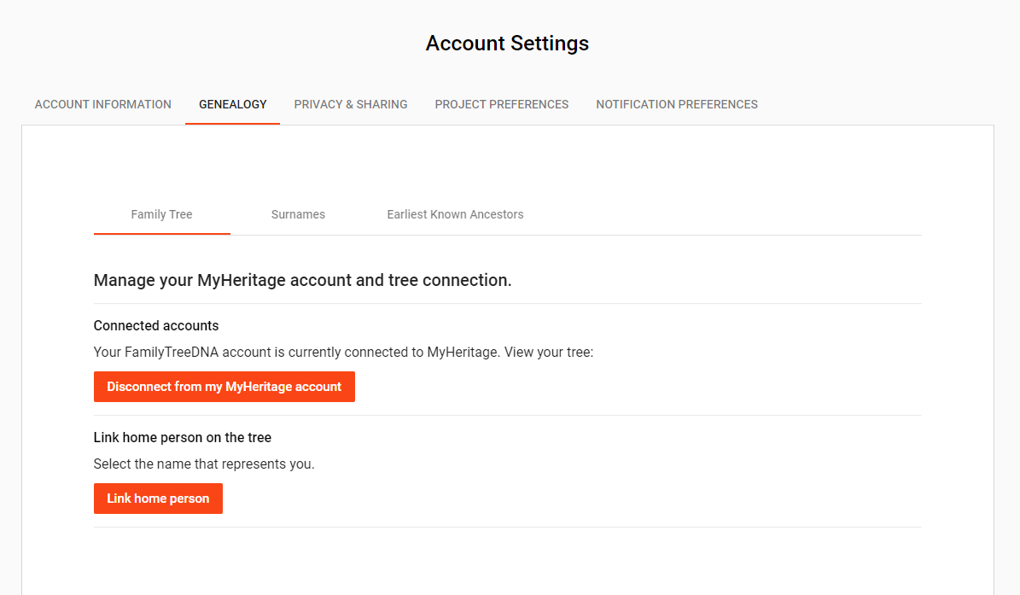Click the 'Your FamilyTreeDNA account is currently connected' sentence
Screen dimensions: 1020x595
click(343, 353)
